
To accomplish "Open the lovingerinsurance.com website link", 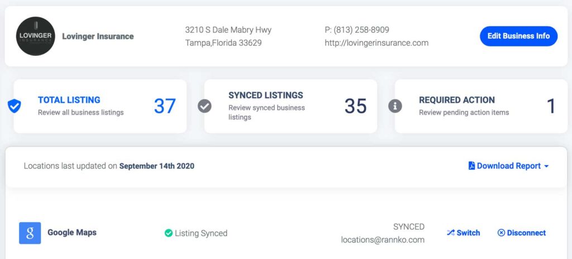I will (376, 43).
